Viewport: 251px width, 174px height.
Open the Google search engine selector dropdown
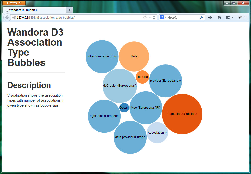coord(163,17)
